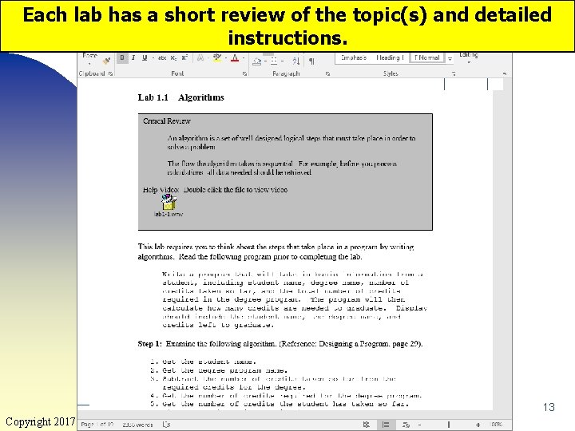Switch to Read Mode view icon
This screenshot has height=431, width=575.
pyautogui.click(x=367, y=425)
